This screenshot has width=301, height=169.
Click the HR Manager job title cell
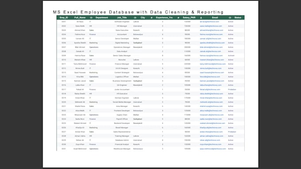pyautogui.click(x=122, y=26)
